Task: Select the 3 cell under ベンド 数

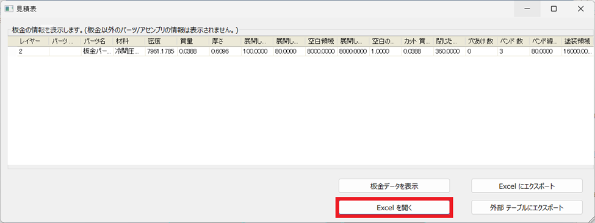Action: 513,52
